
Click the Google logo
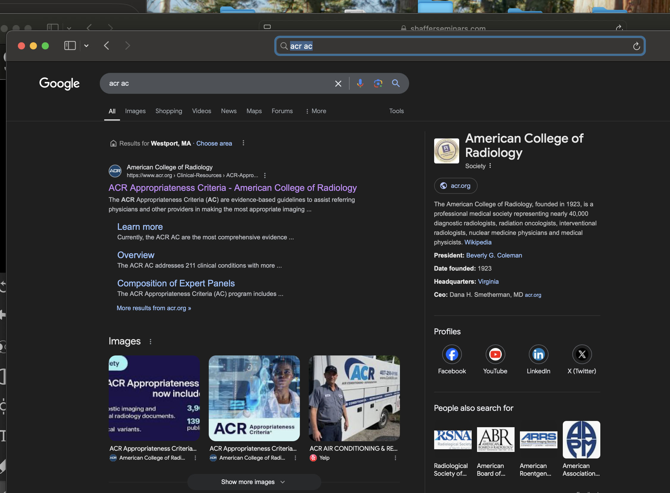click(59, 83)
